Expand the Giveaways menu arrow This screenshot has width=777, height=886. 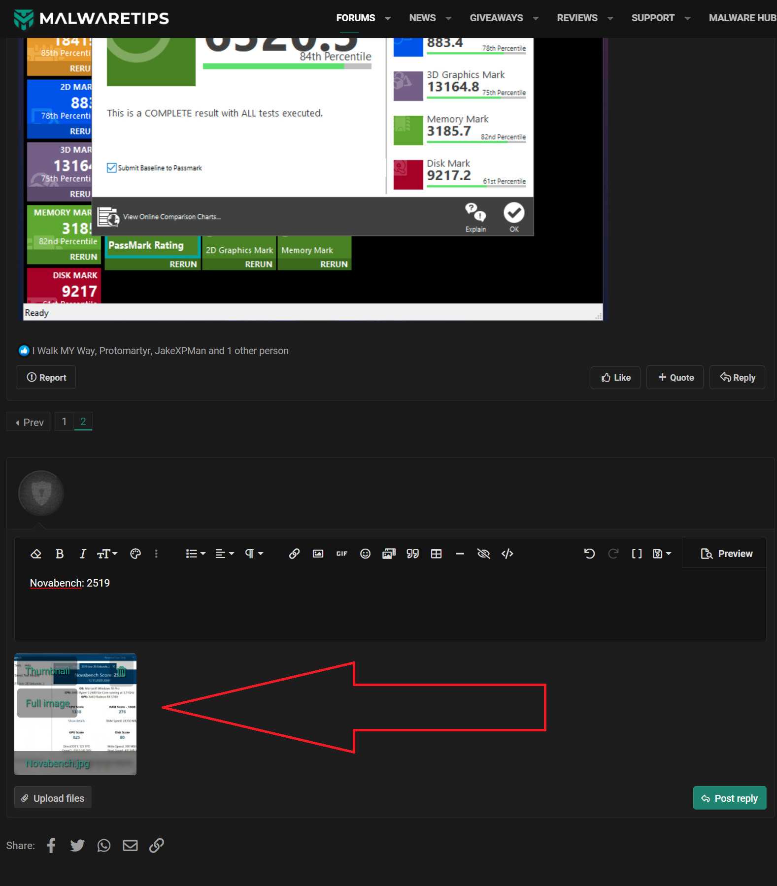point(536,19)
